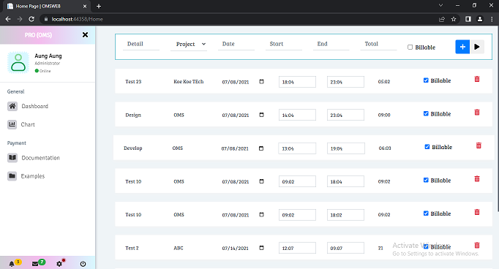Open date picker for Test 2 row
Viewport: 499px width, 269px height.
(262, 248)
